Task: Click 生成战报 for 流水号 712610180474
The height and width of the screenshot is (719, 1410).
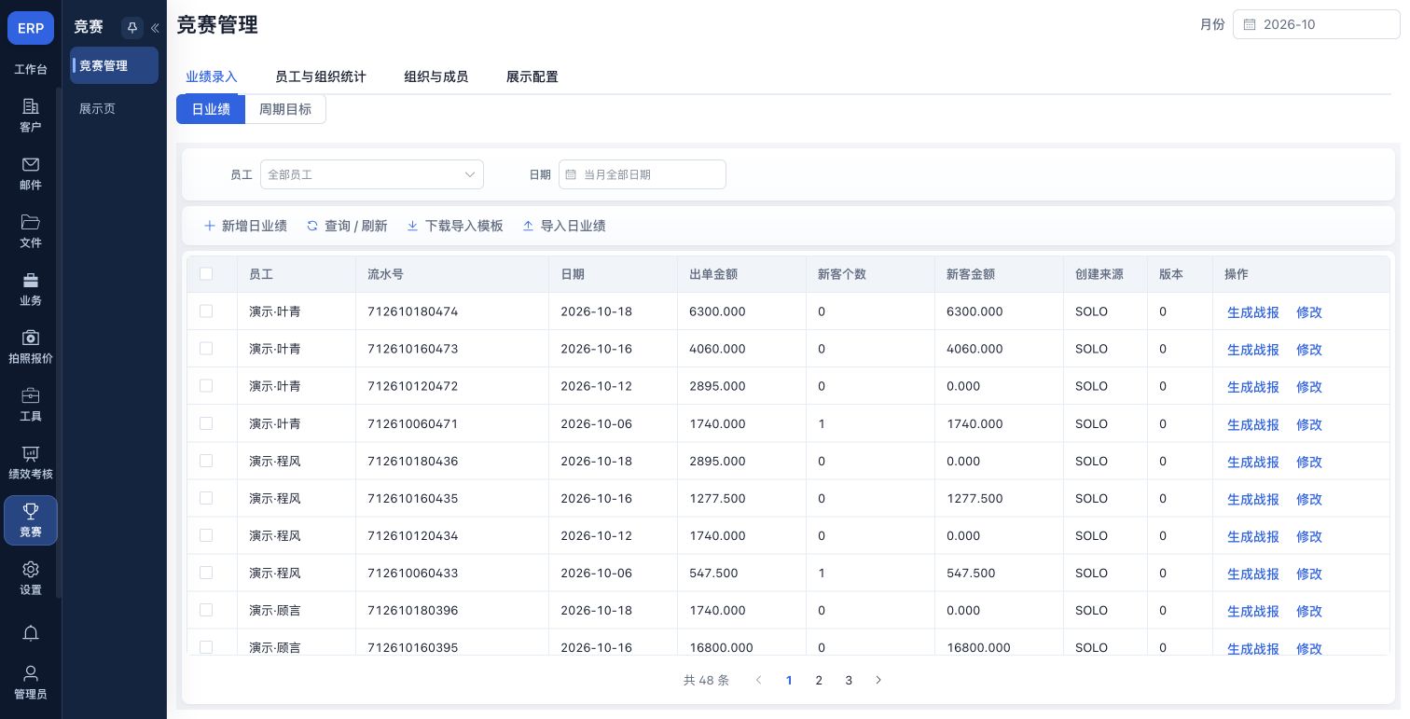Action: (x=1253, y=312)
